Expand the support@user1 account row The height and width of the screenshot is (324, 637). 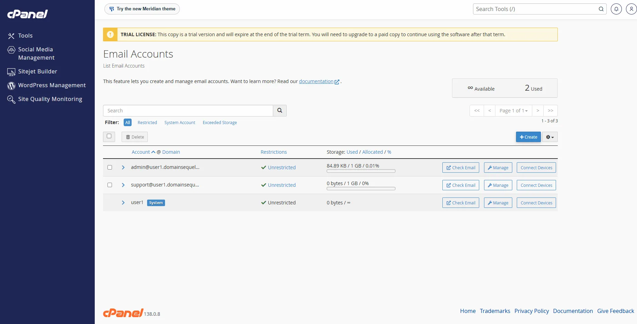(123, 185)
